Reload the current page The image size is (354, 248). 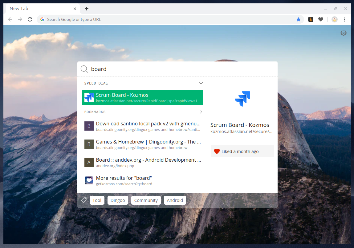point(30,19)
